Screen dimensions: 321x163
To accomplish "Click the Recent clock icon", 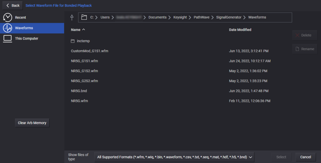I will click(x=8, y=17).
